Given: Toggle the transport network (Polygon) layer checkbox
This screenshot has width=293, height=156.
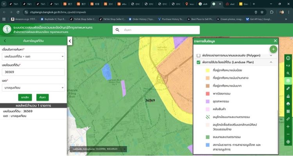Looking at the screenshot, I should tap(198, 56).
